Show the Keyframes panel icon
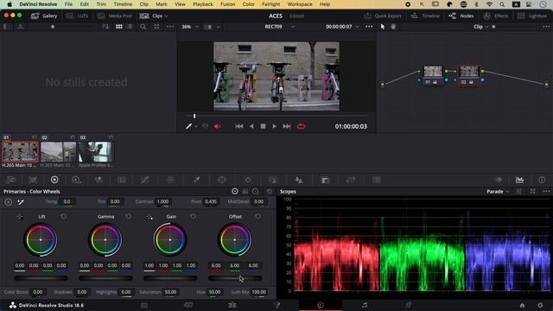 (x=499, y=180)
